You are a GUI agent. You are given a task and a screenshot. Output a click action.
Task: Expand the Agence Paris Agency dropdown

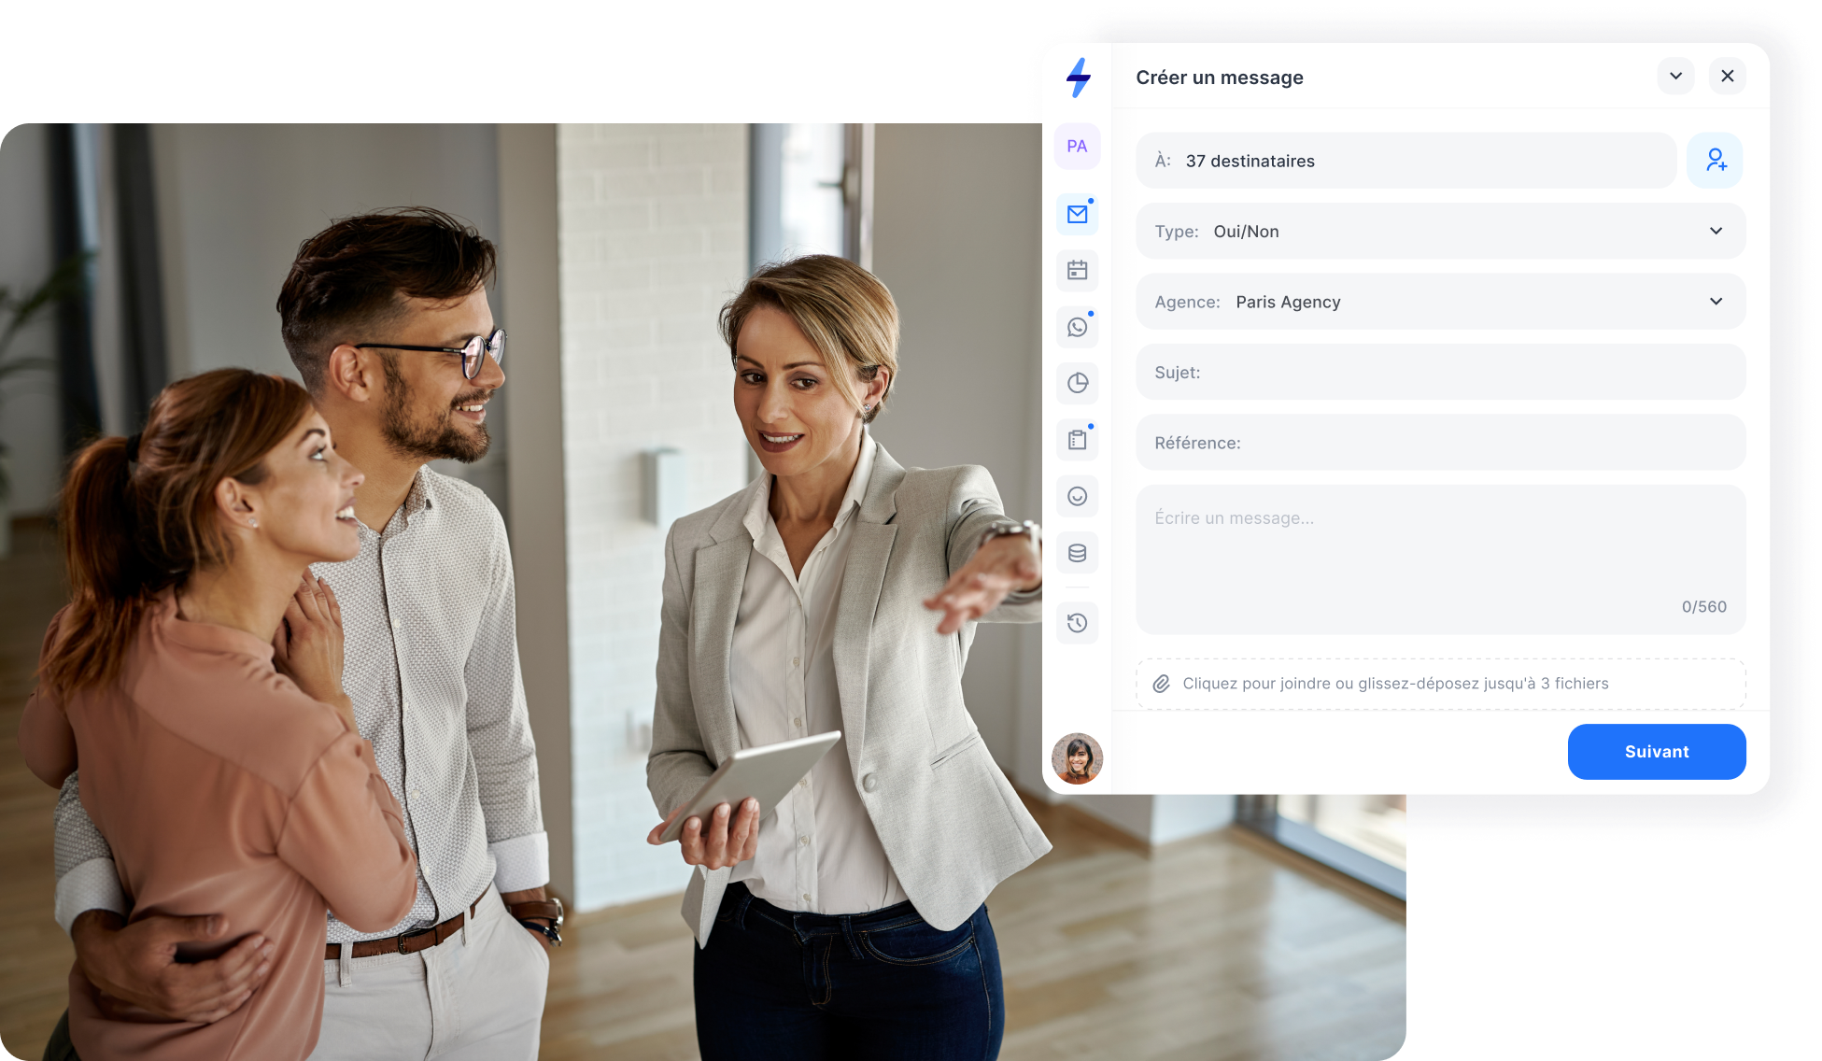click(1440, 302)
